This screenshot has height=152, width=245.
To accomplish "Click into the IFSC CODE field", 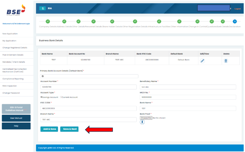I will 88,108.
